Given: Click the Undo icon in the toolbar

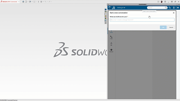Looking at the screenshot, I should tap(45, 2).
